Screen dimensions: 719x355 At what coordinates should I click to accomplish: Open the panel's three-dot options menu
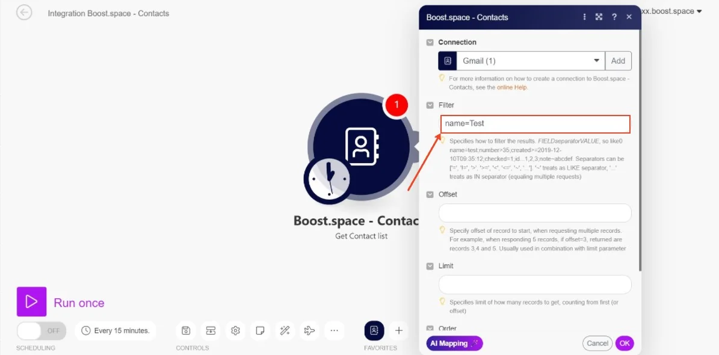pyautogui.click(x=584, y=17)
